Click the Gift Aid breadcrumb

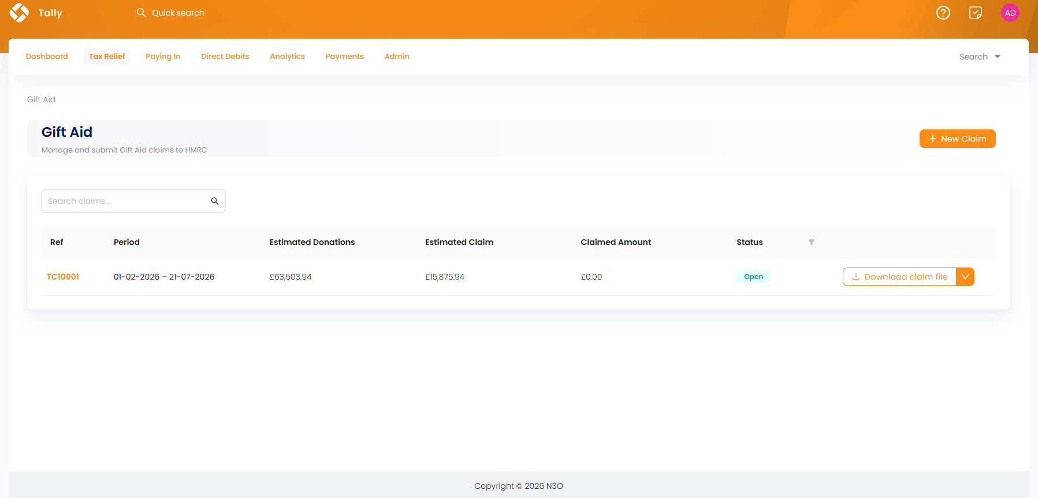pyautogui.click(x=42, y=99)
